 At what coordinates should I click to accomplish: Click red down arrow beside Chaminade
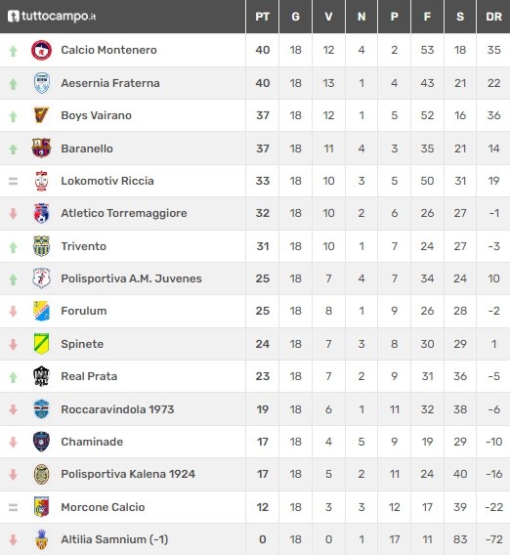click(13, 442)
